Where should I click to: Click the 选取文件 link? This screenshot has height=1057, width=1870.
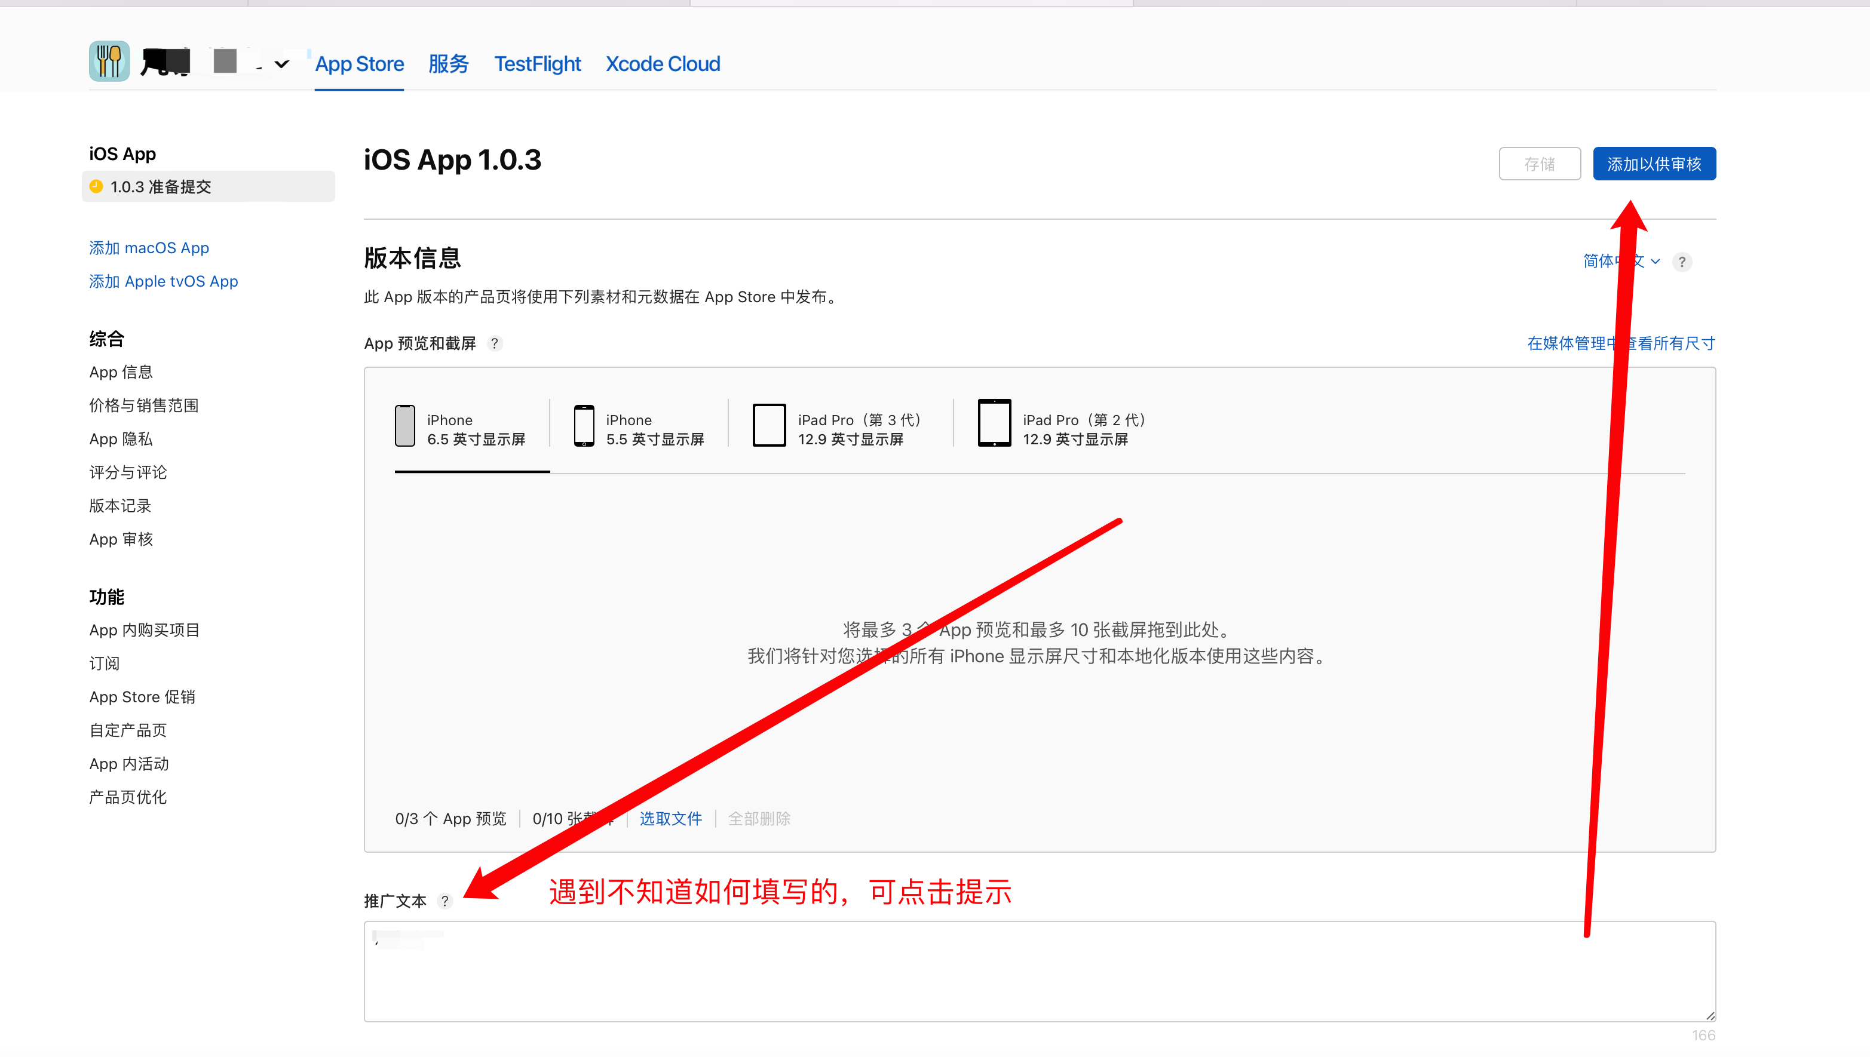pyautogui.click(x=670, y=819)
